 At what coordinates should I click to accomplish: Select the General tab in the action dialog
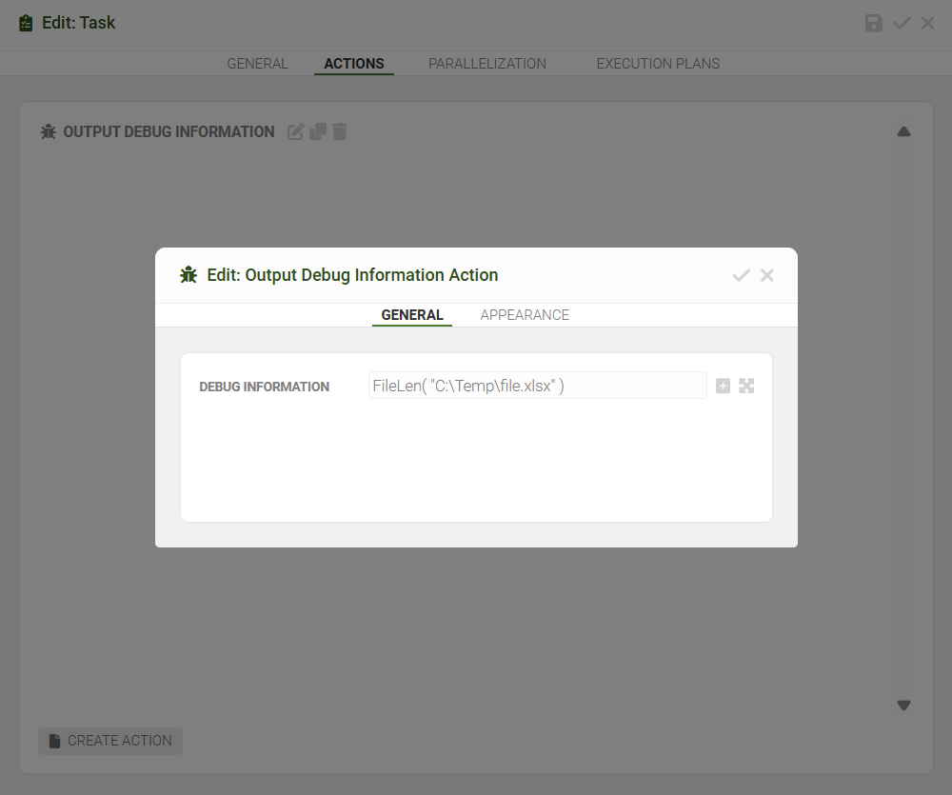pos(412,315)
